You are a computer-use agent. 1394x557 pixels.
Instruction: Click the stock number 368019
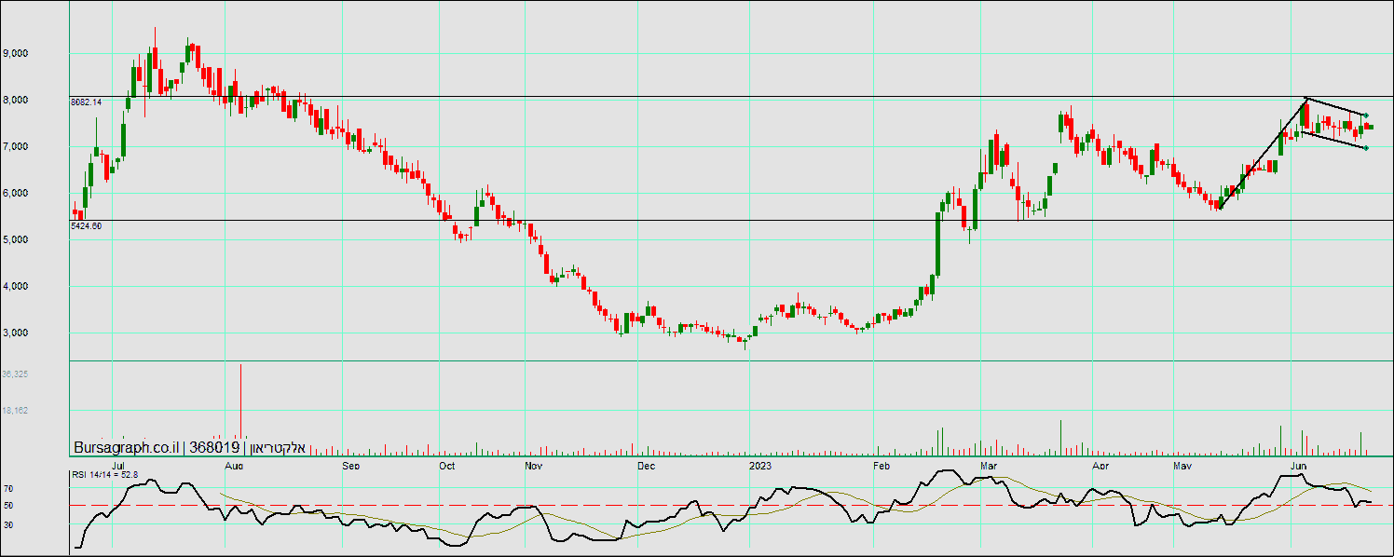[215, 447]
